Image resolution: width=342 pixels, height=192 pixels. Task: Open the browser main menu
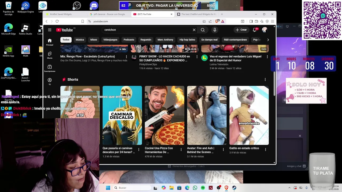(272, 21)
